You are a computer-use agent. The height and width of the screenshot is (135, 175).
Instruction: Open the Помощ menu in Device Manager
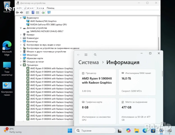point(50,8)
